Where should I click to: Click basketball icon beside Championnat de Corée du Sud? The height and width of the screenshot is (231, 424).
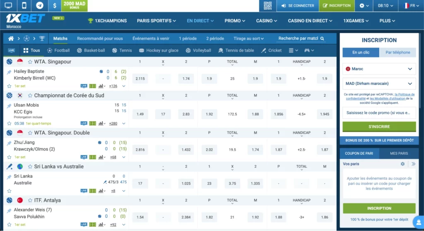(x=10, y=95)
